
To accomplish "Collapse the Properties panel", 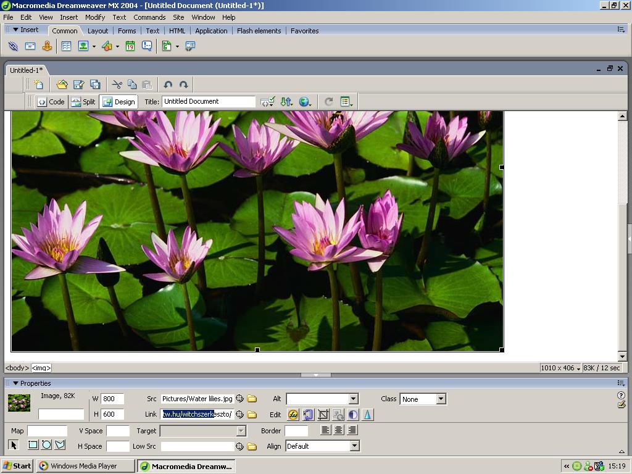I will point(16,383).
